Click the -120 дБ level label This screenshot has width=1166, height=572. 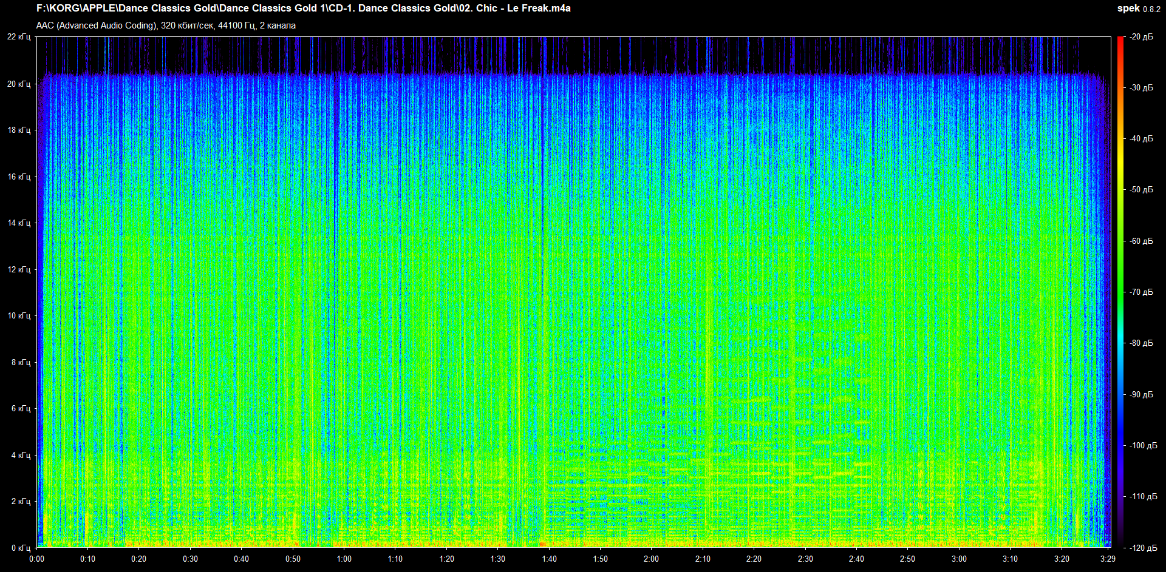point(1143,548)
